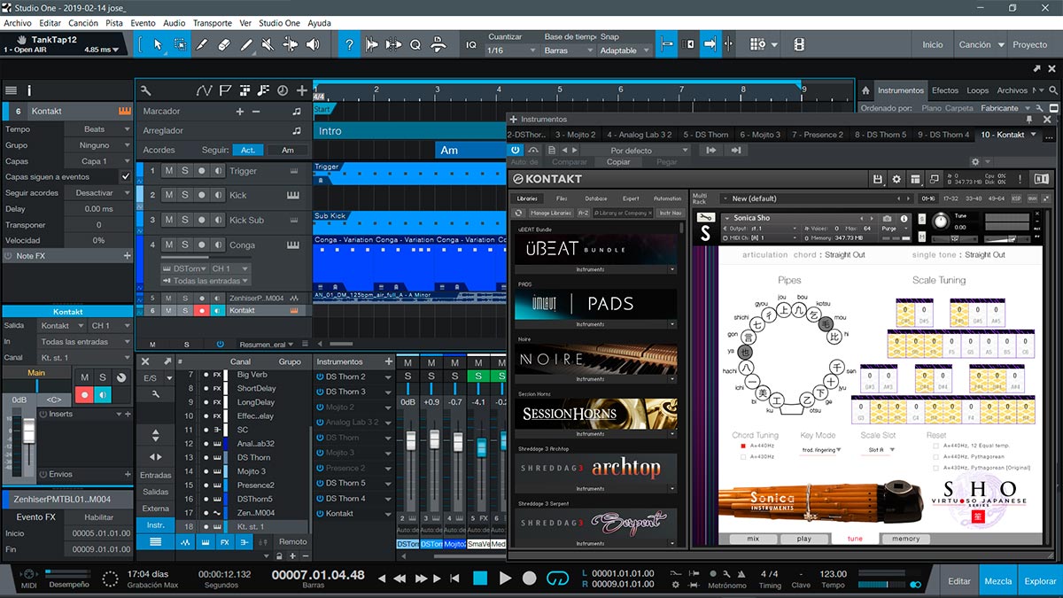Screen dimensions: 1063x598
Task: Show automation curve icon above track list
Action: pos(205,90)
